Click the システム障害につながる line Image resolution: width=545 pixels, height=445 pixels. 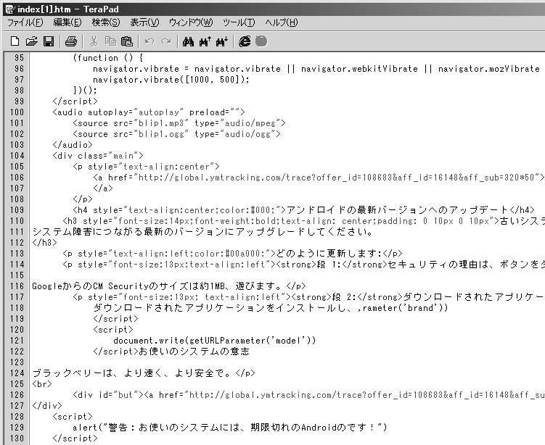tap(203, 232)
